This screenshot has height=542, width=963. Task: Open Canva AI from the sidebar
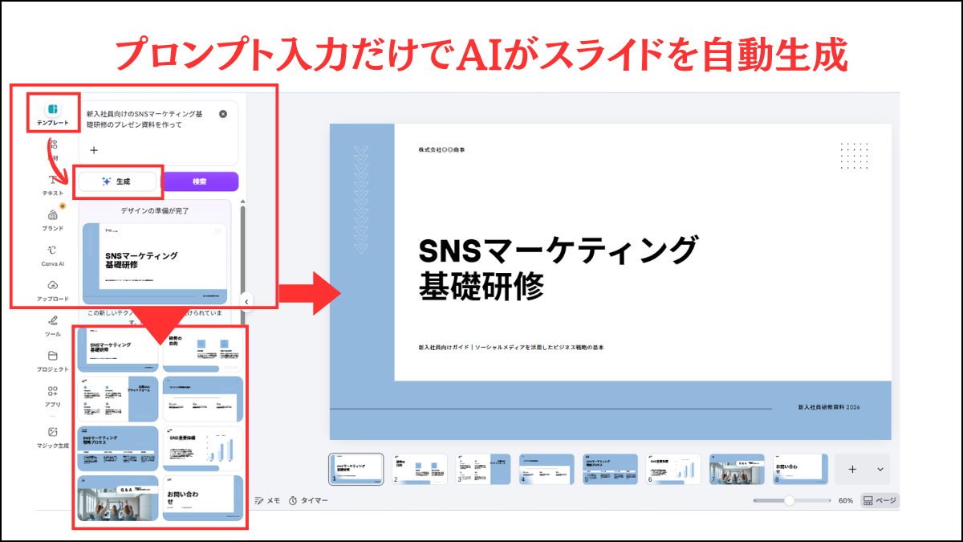pyautogui.click(x=53, y=255)
